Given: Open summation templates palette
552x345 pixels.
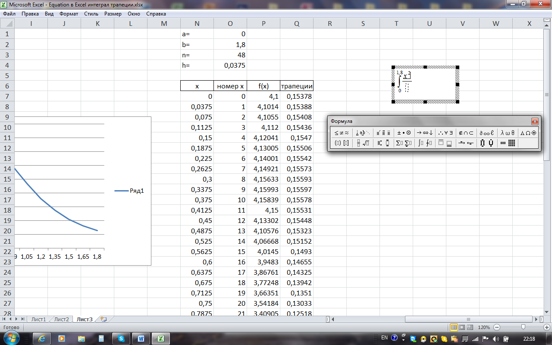Looking at the screenshot, I should click(404, 143).
